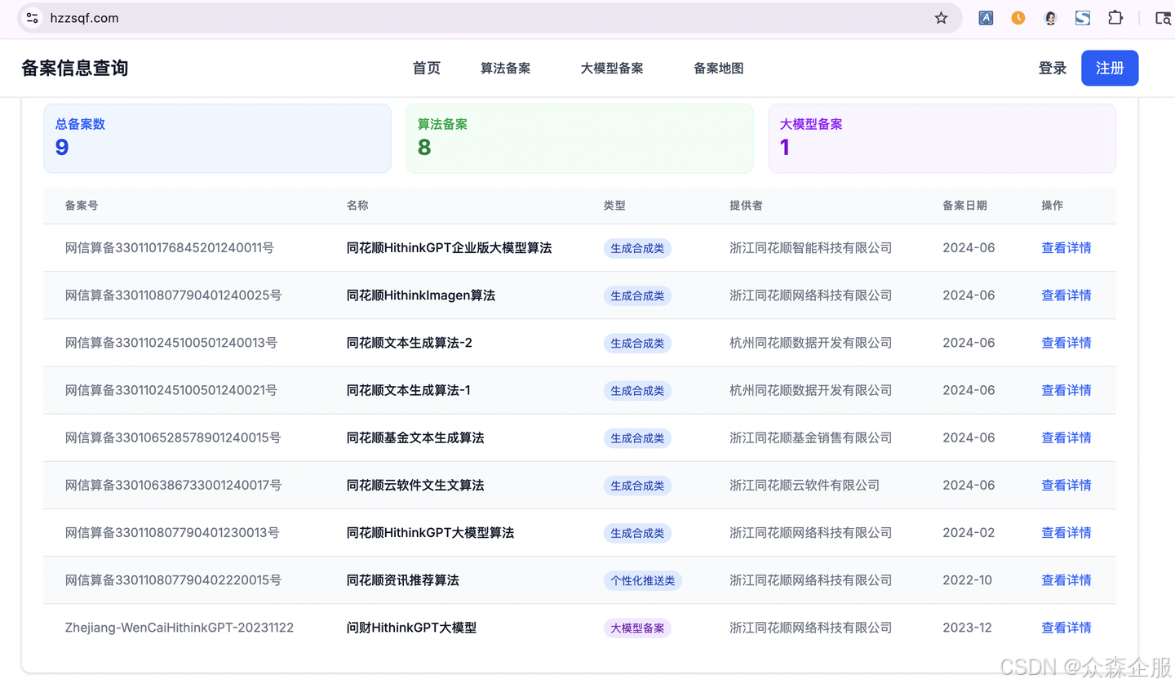
Task: Open the site information icon in address bar
Action: tap(32, 18)
